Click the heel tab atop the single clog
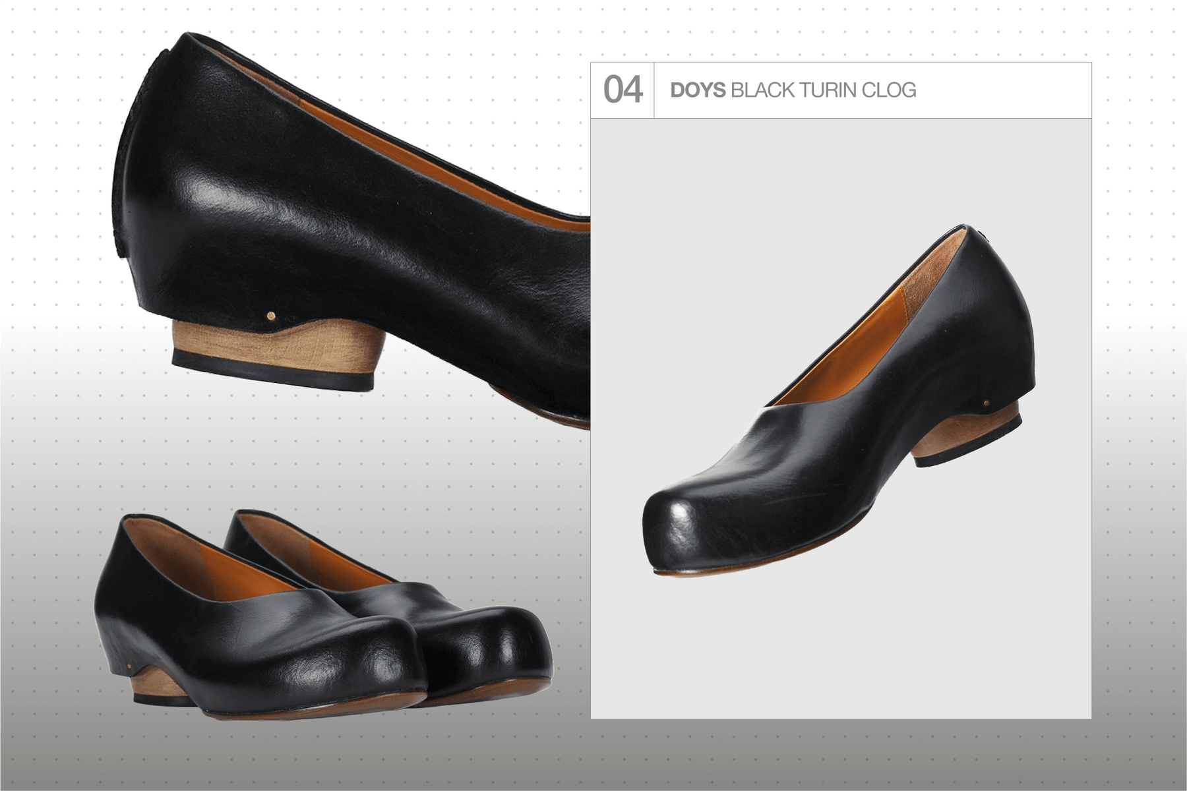Viewport: 1187px width, 791px height. (x=981, y=234)
